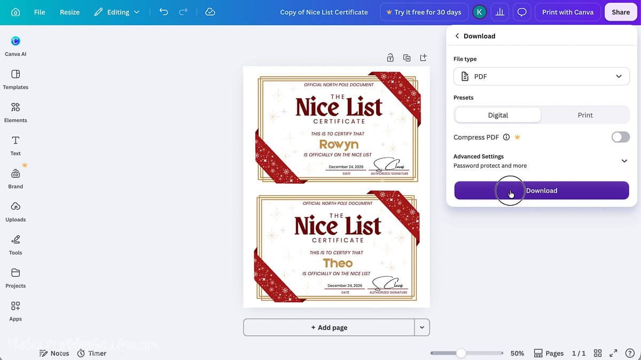The image size is (641, 360).
Task: Open the Notes panel
Action: tap(54, 353)
